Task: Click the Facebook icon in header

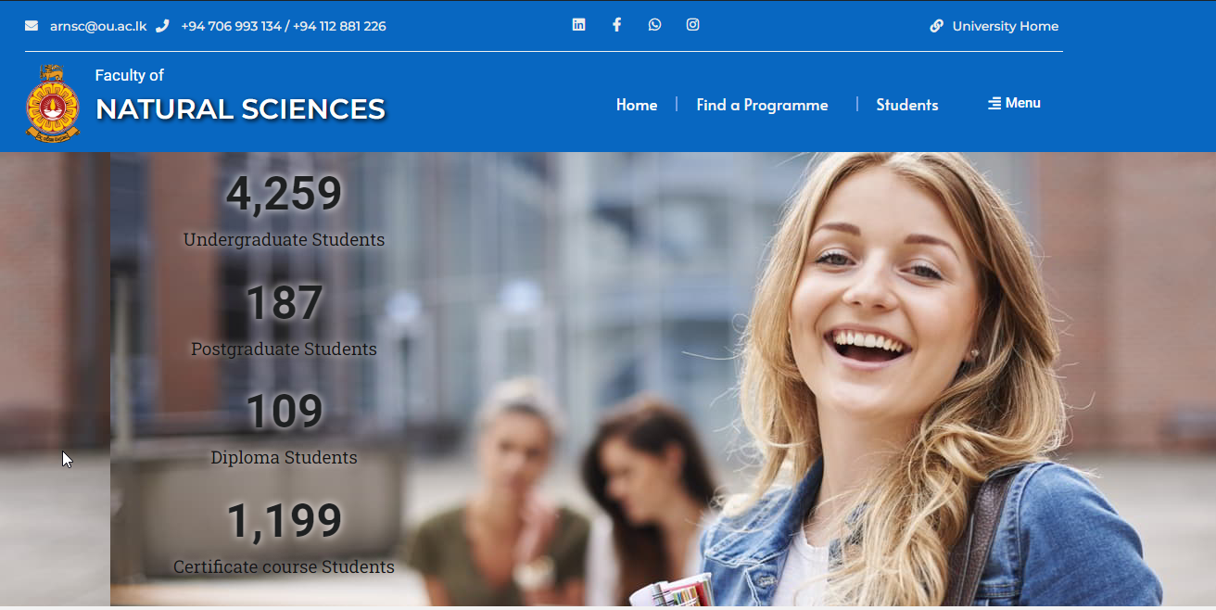Action: pyautogui.click(x=616, y=25)
